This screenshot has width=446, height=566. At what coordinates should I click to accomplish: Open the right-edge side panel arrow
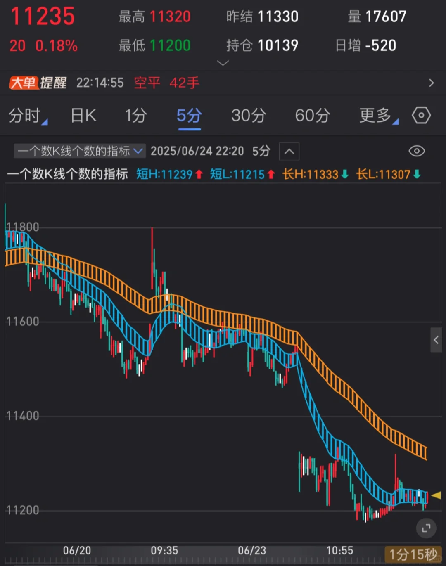(437, 340)
